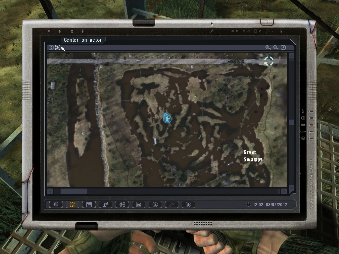Open the encyclopedia info tab

(155, 204)
